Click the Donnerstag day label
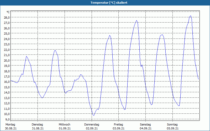Image resolution: width=210 pixels, height=131 pixels. coord(92,124)
